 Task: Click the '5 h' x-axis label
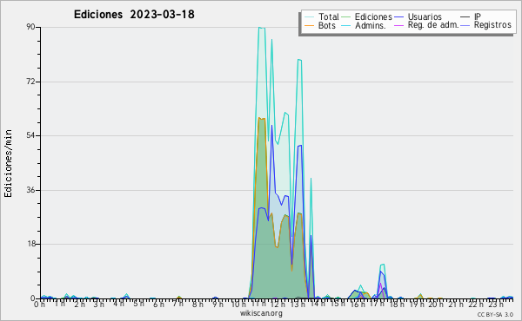click(x=138, y=304)
